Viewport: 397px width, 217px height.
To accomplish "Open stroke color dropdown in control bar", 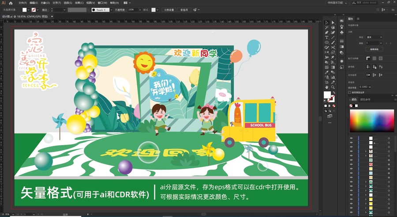I will tap(37, 10).
